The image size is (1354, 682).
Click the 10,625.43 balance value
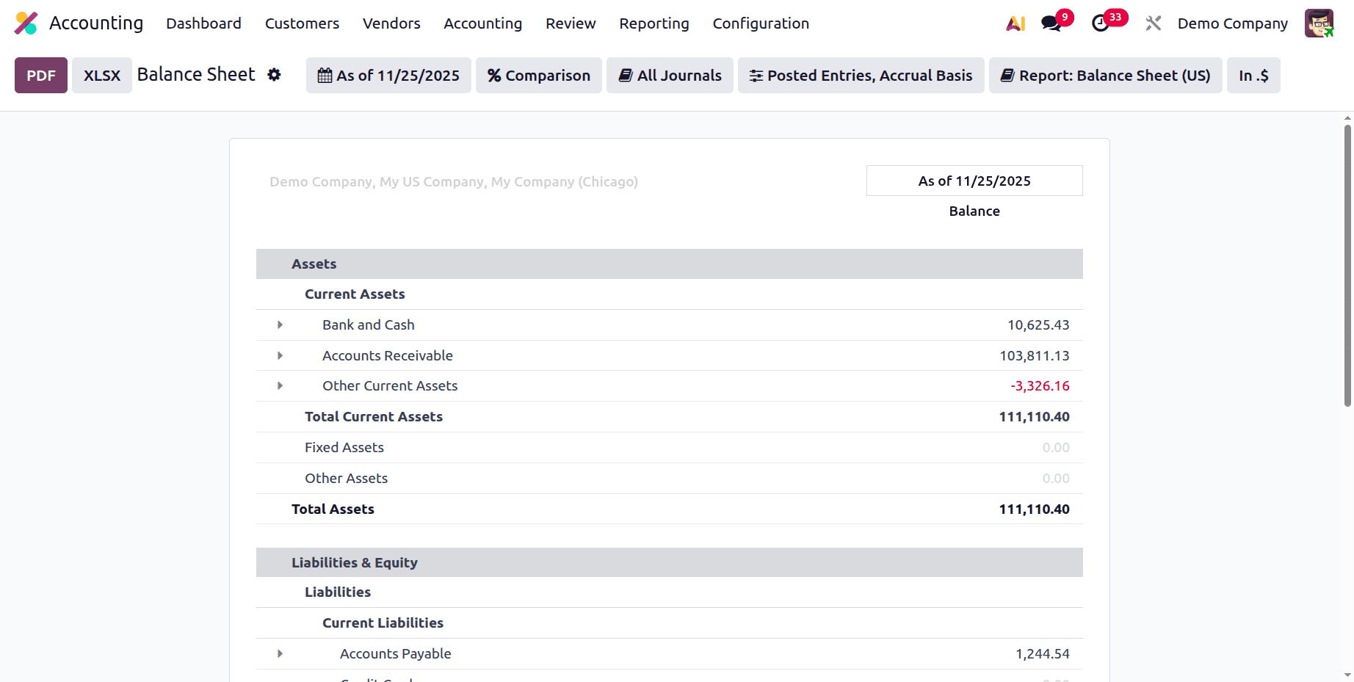pos(1038,324)
